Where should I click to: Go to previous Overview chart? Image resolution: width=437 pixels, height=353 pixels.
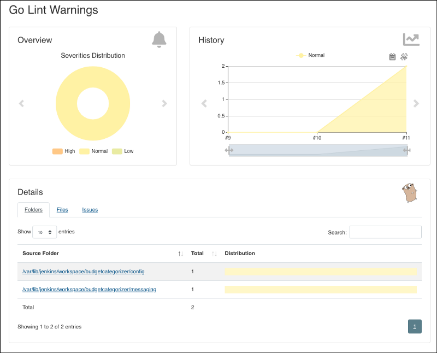(x=22, y=103)
